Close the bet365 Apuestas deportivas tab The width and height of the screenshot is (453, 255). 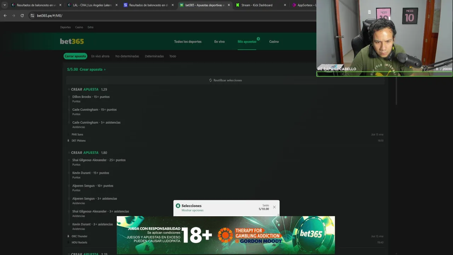tap(229, 5)
